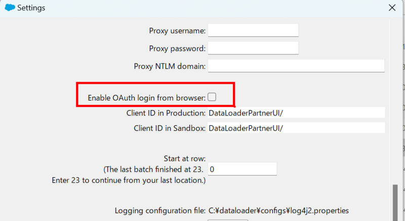Click the "Client ID in Production:" label
The image size is (405, 221).
(x=166, y=113)
